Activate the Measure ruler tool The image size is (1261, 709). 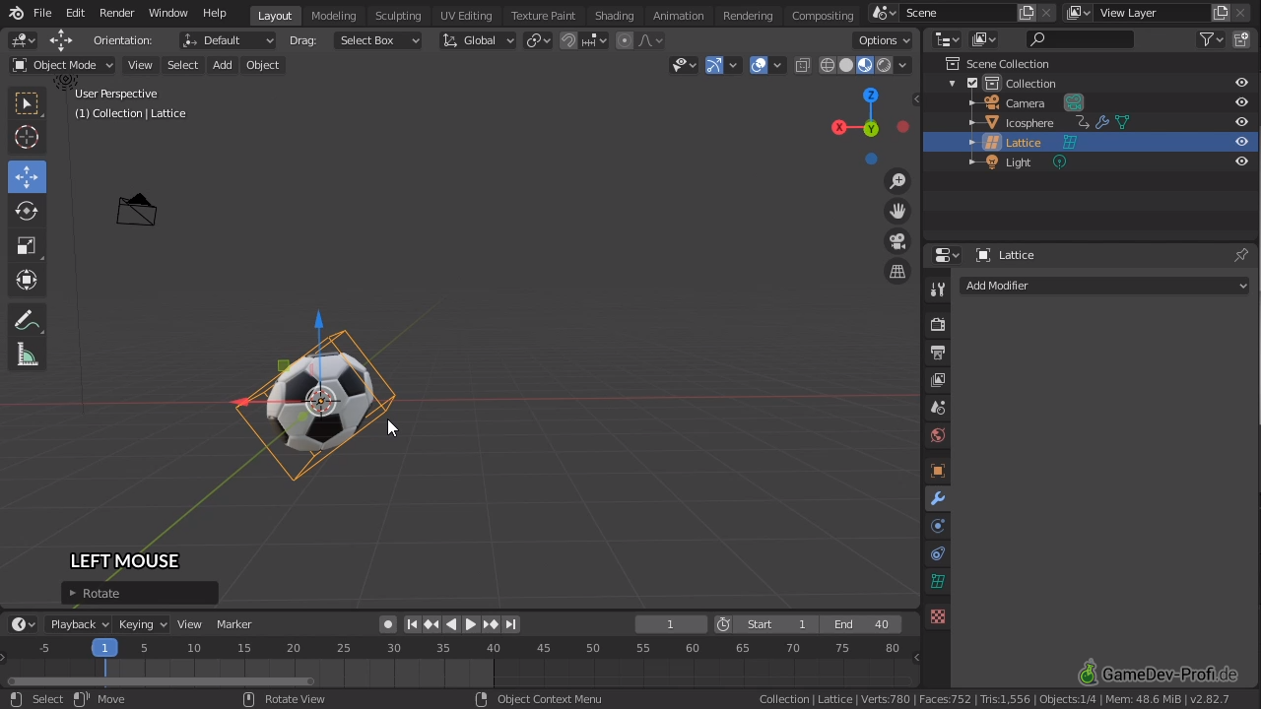point(27,354)
